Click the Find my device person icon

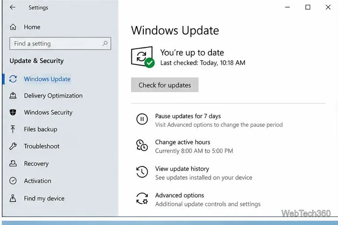click(13, 198)
